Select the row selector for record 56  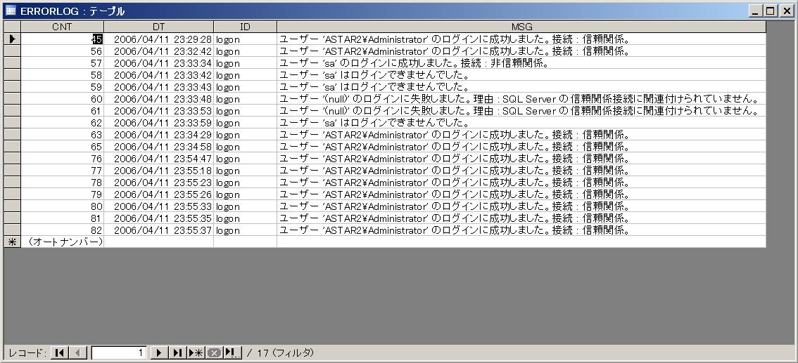tap(12, 51)
